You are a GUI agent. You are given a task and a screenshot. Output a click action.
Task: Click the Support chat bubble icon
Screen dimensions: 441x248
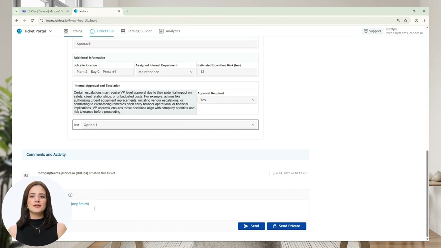click(x=366, y=31)
